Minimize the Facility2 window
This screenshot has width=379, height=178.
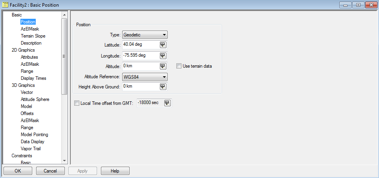pos(346,5)
